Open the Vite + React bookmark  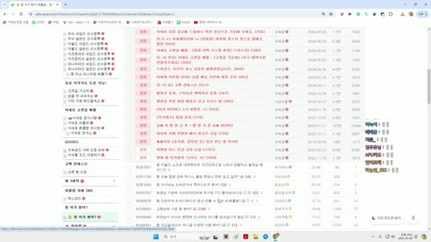[76, 22]
